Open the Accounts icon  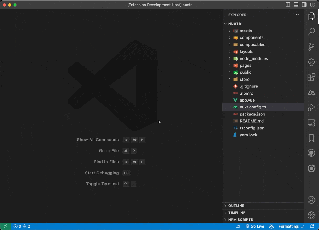311,200
